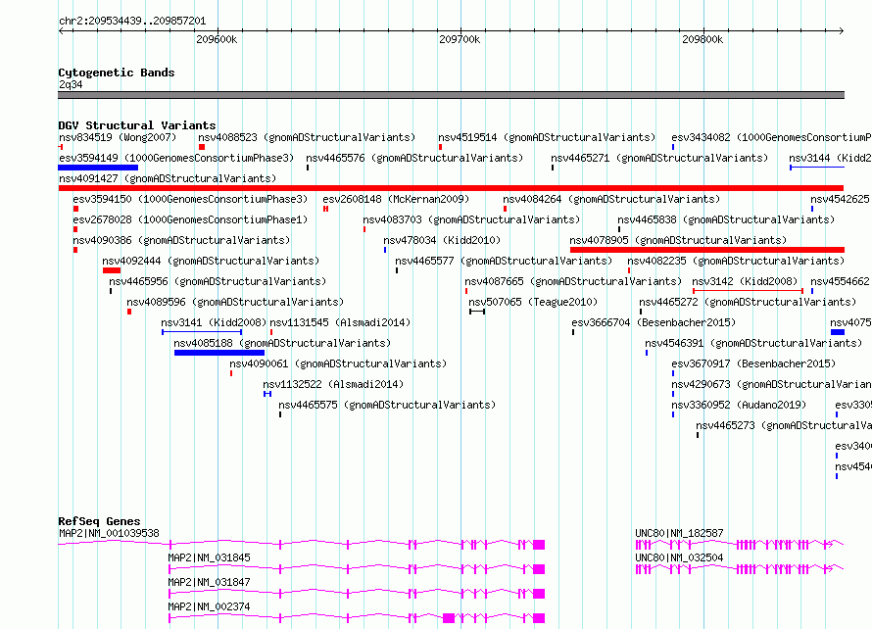
Task: Click the 209700k ruler position label
Action: click(460, 39)
